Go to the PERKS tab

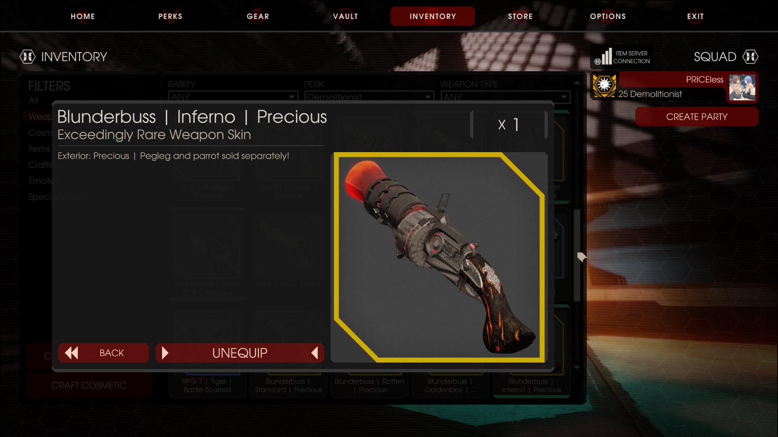point(170,16)
